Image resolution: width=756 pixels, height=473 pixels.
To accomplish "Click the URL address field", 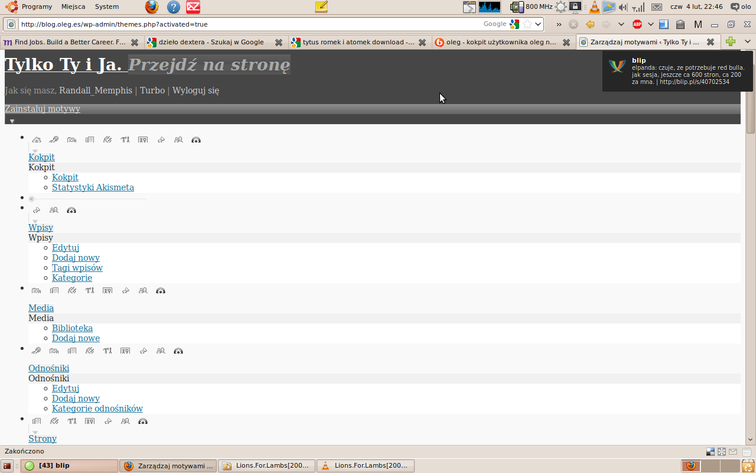I will tap(248, 24).
